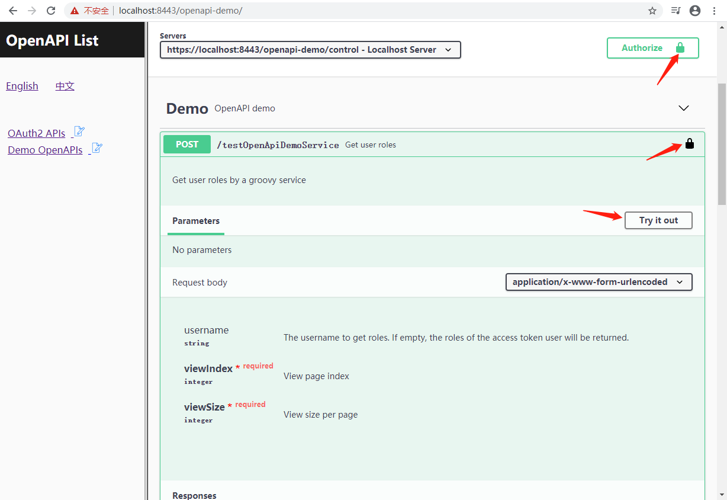Open the OAuth2 APIs link
The width and height of the screenshot is (727, 500).
coord(37,133)
